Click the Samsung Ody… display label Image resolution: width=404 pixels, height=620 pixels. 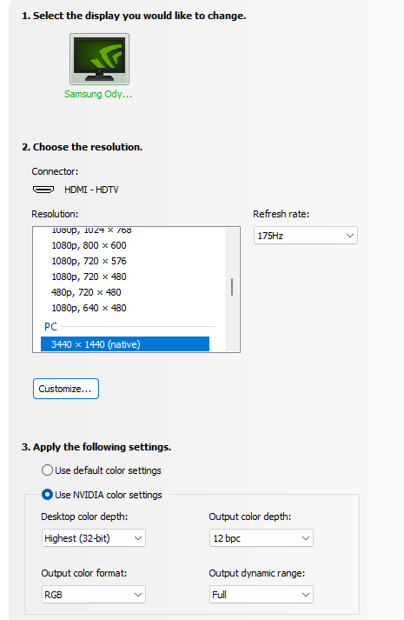98,94
